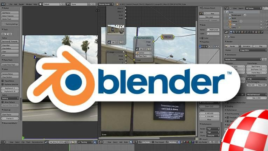Viewport: 268px width, 151px height.
Task: Toggle the Backdrop checkbox
Action: pyautogui.click(x=167, y=143)
